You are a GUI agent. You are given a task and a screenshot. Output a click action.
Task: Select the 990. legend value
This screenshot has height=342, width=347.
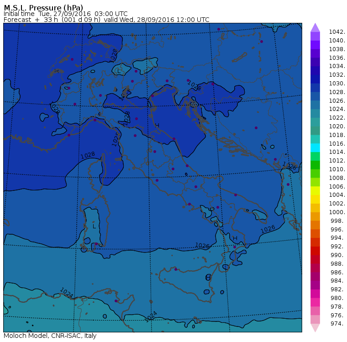tap(338, 255)
